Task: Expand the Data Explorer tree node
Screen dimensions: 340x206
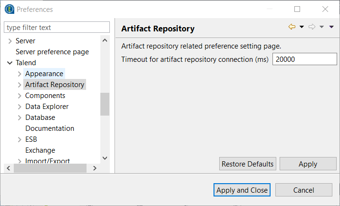Action: pyautogui.click(x=19, y=107)
